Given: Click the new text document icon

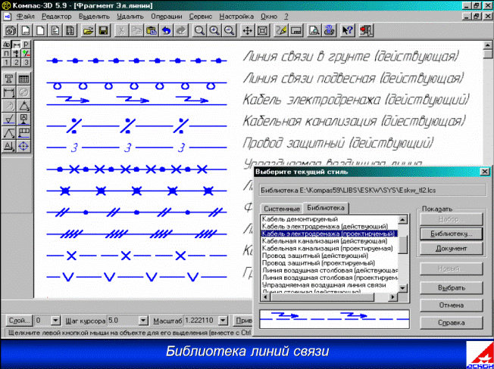Looking at the screenshot, I should coord(55,31).
